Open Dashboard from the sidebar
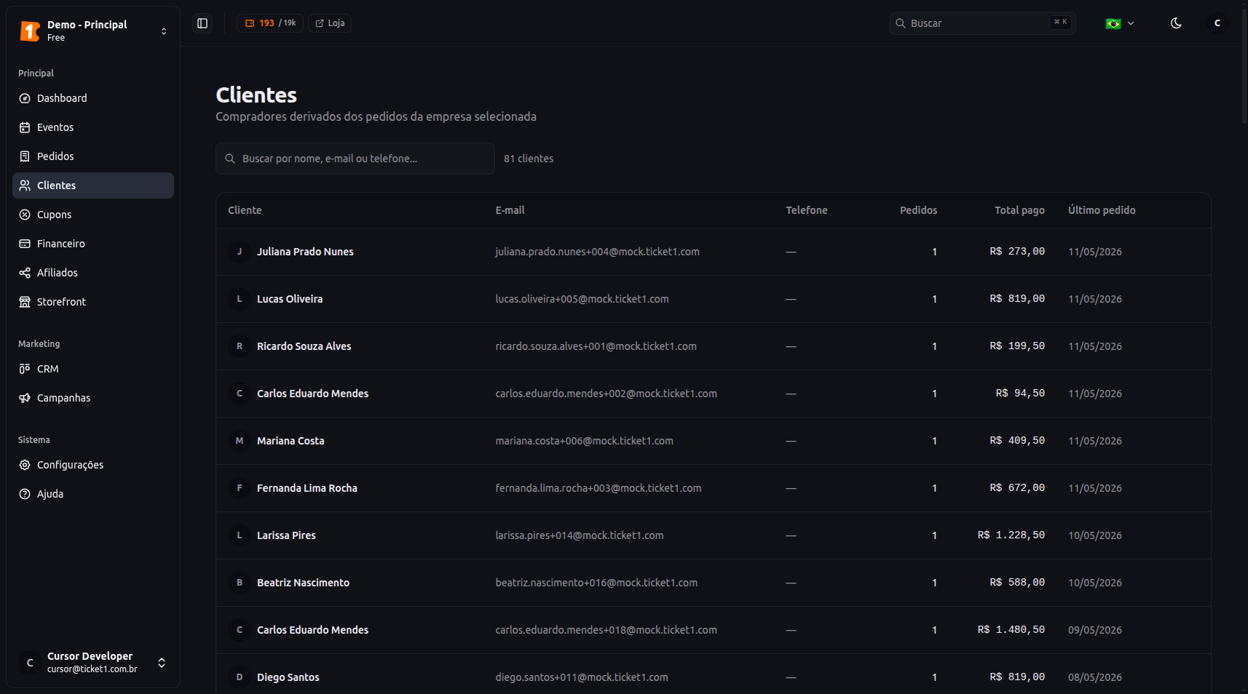Screen dimensions: 1248x694 [x=93, y=98]
